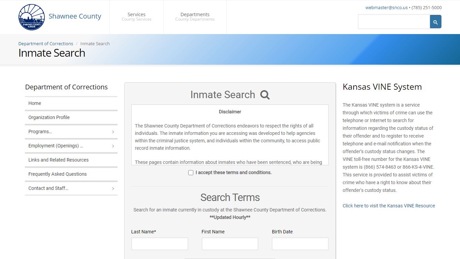Click inside the Last Name input field
Image resolution: width=460 pixels, height=259 pixels.
159,243
